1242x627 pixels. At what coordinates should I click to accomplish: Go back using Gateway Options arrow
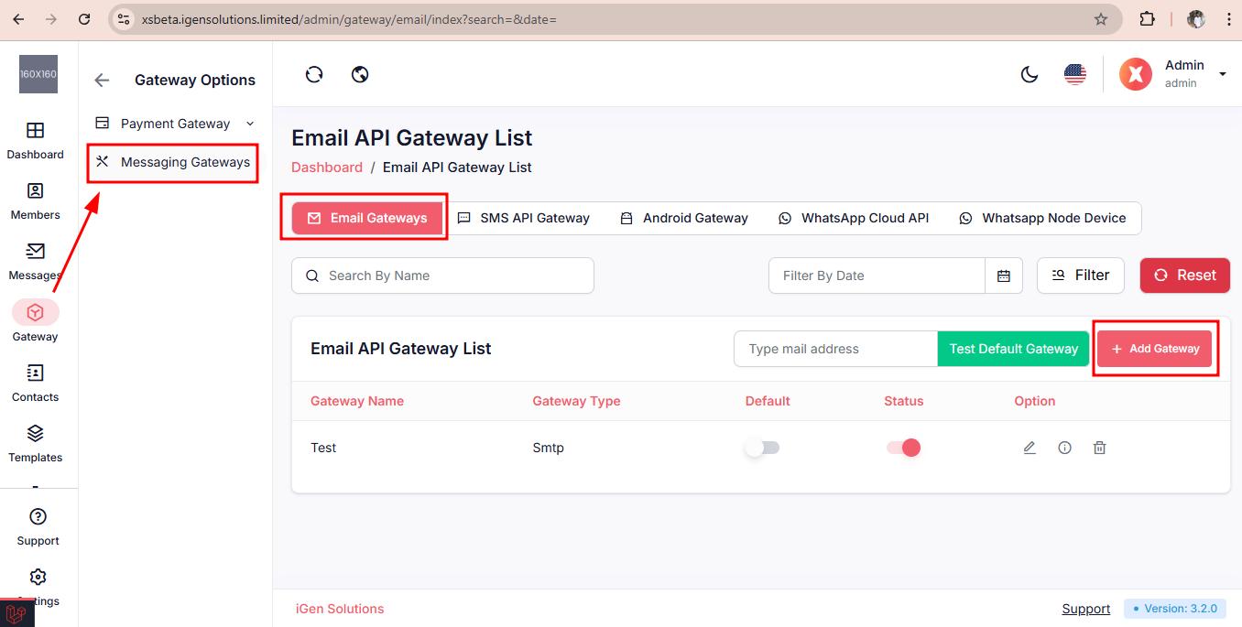click(x=102, y=81)
